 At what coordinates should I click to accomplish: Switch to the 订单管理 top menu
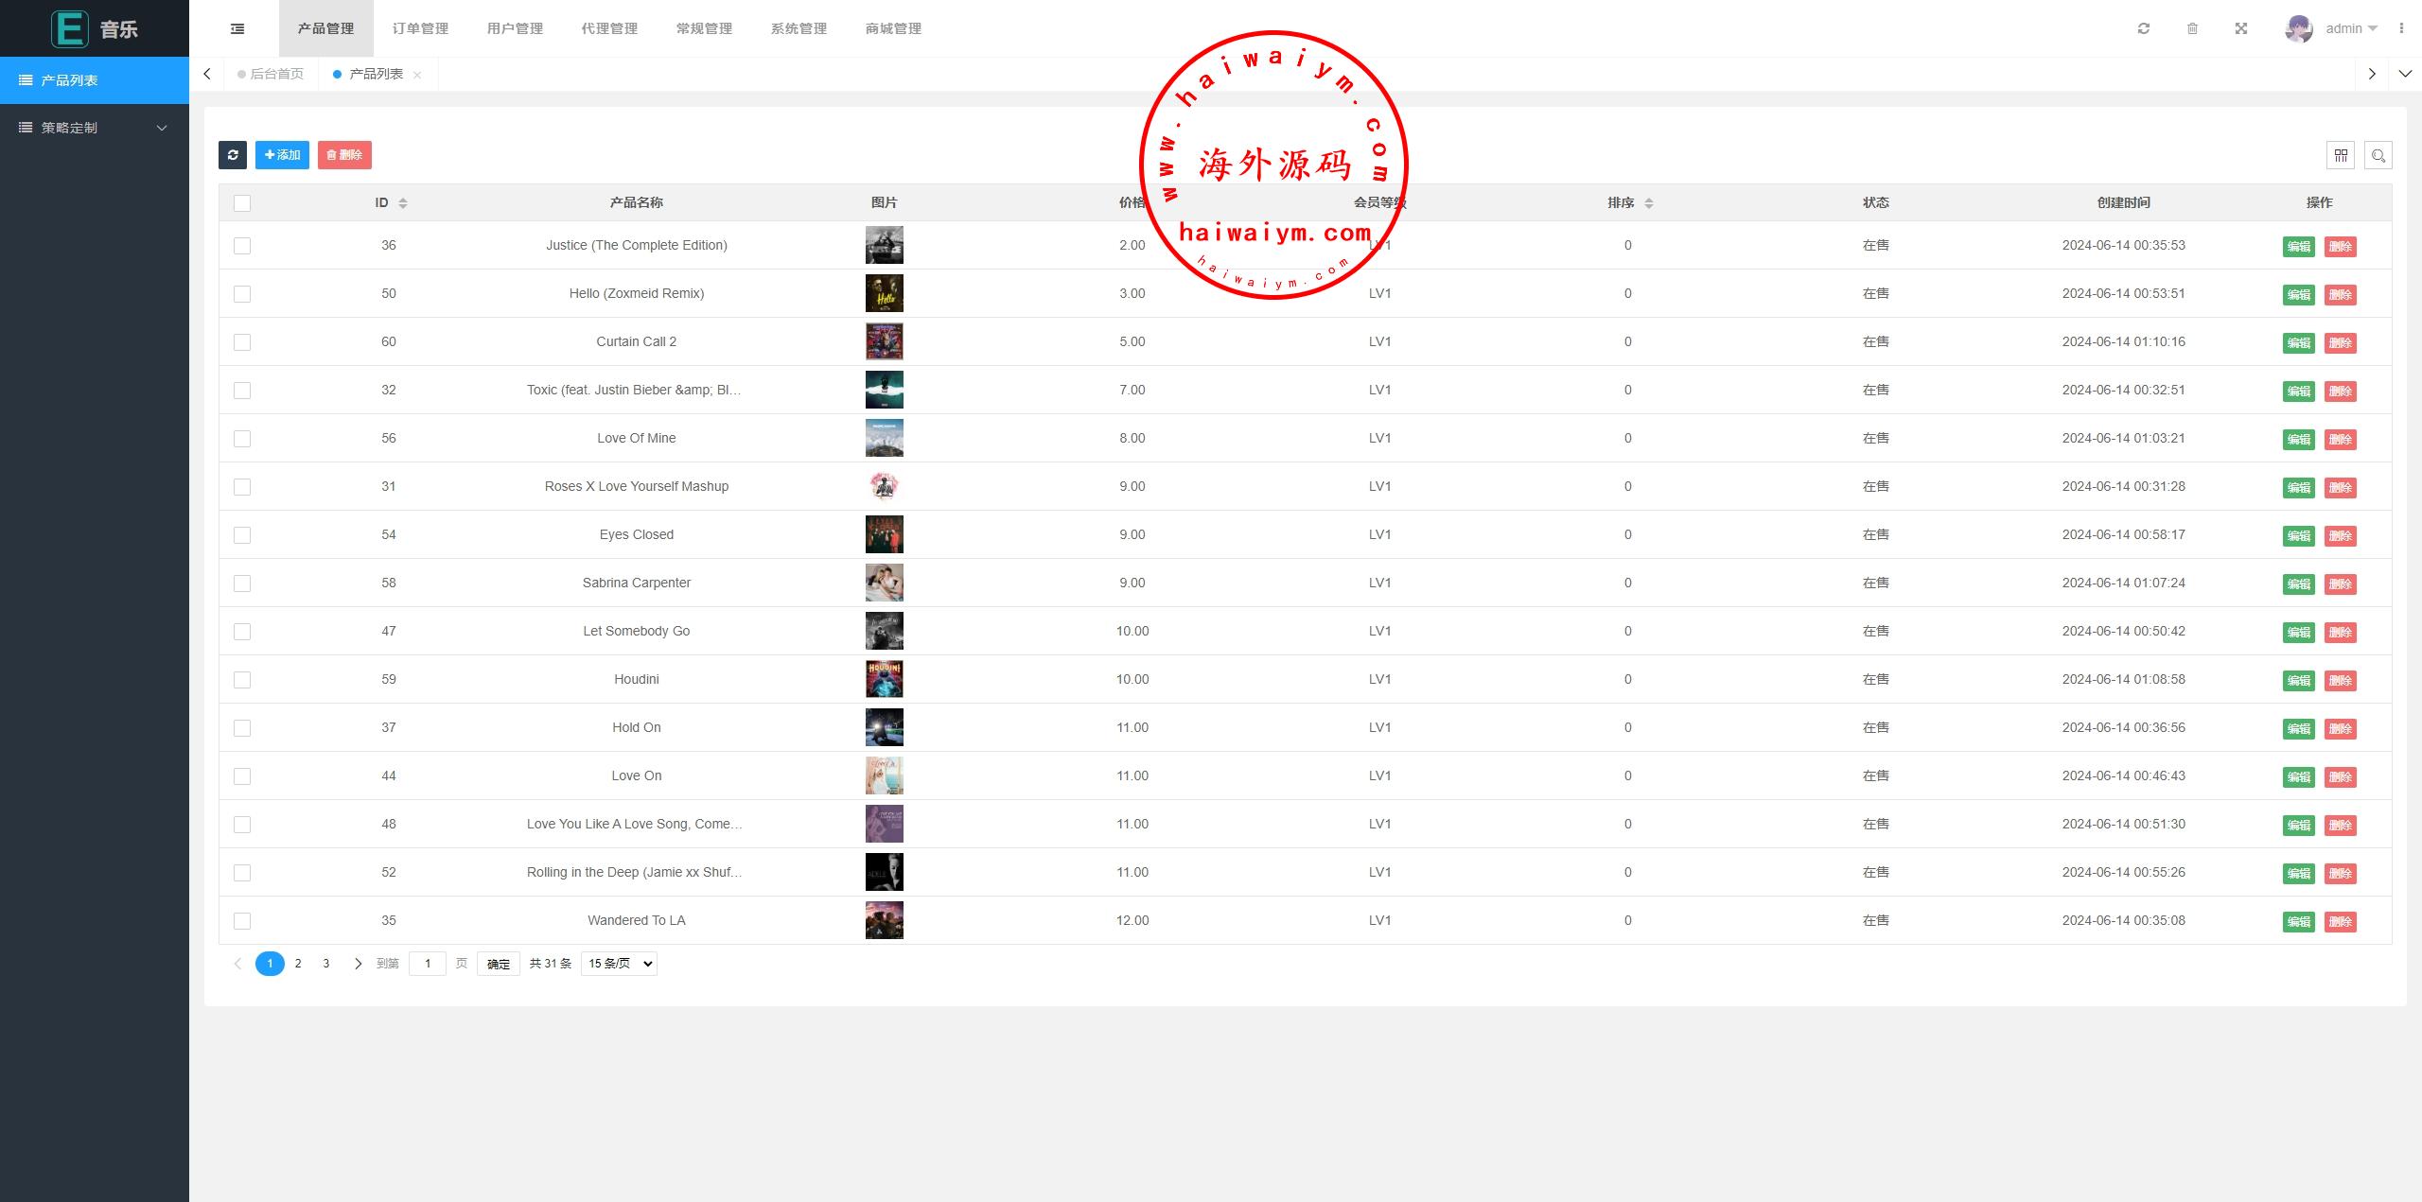point(420,28)
